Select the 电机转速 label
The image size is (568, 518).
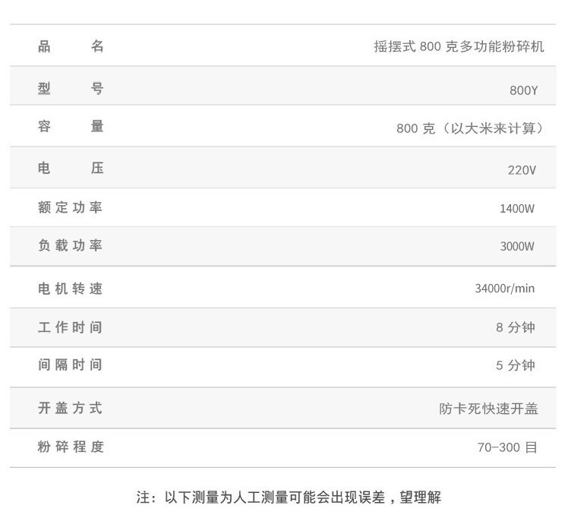tap(71, 289)
